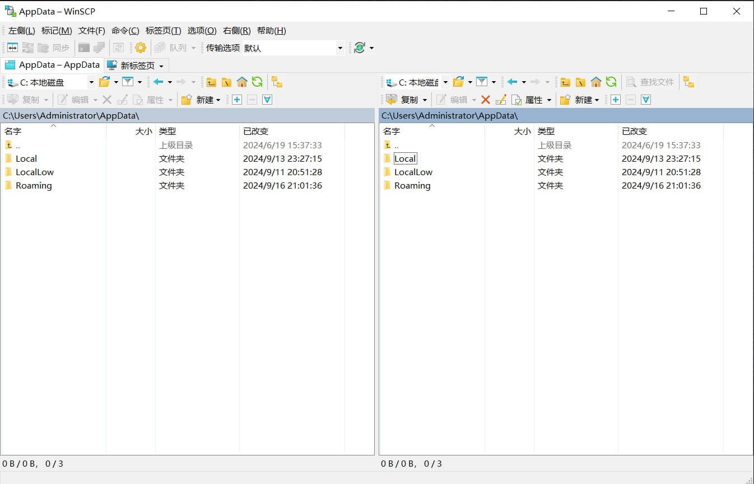Expand right panel back-history dropdown arrow
The width and height of the screenshot is (754, 484).
[524, 82]
